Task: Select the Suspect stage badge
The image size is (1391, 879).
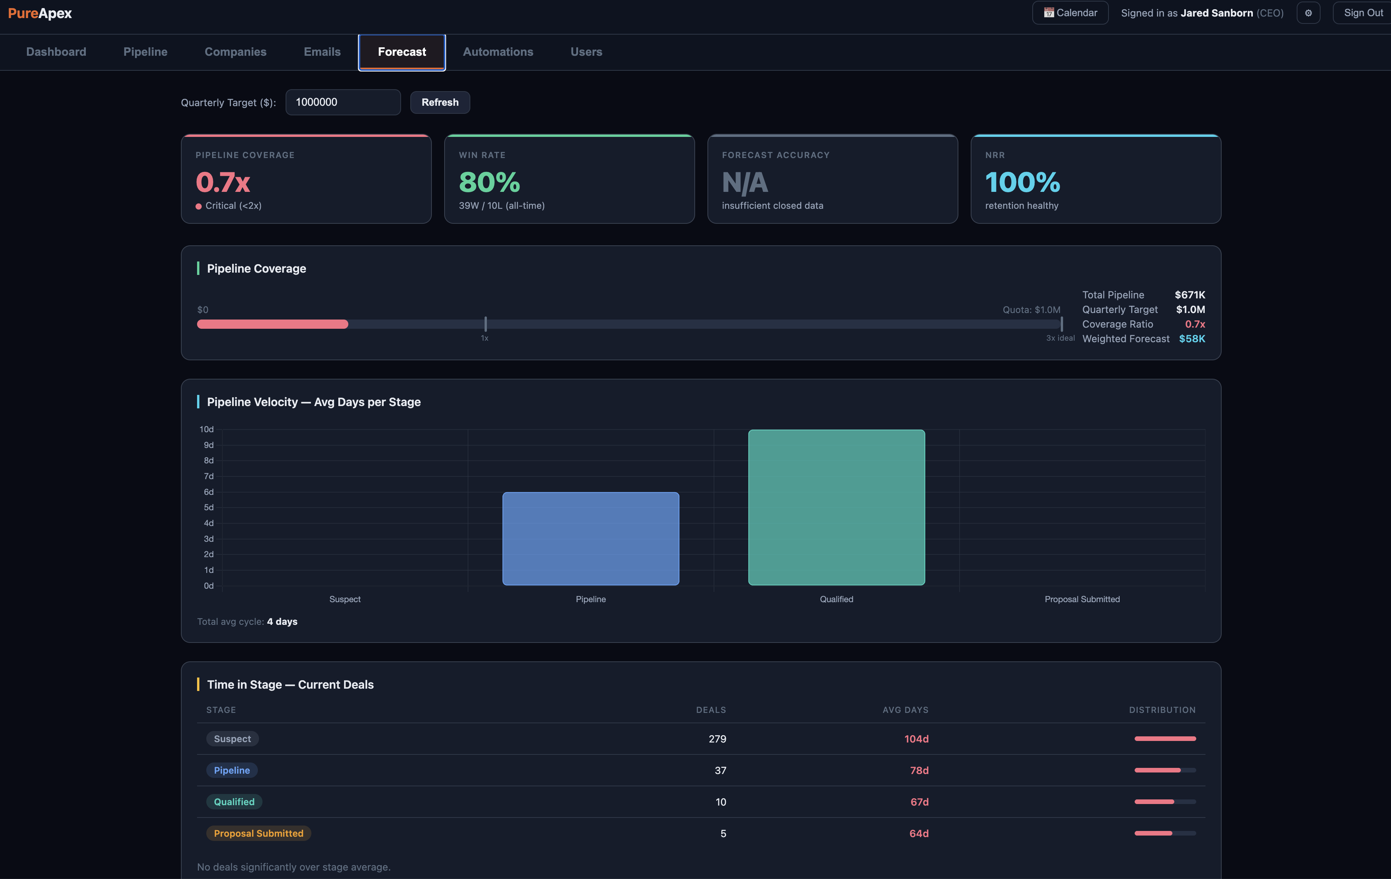Action: pyautogui.click(x=232, y=739)
